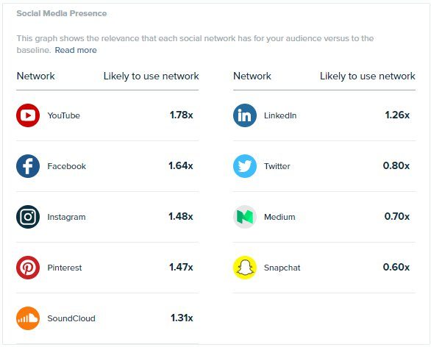Select the Facebook logo icon

28,166
